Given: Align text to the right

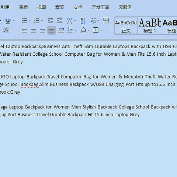Looking at the screenshot, I should click(42, 30).
